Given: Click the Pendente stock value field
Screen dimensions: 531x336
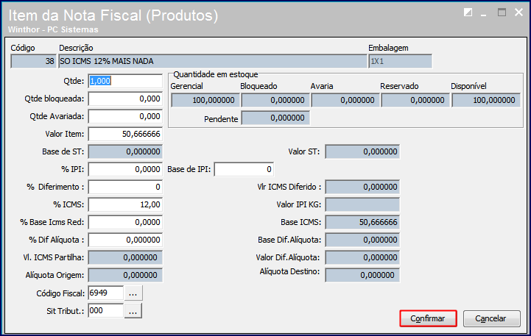Looking at the screenshot, I should point(275,118).
